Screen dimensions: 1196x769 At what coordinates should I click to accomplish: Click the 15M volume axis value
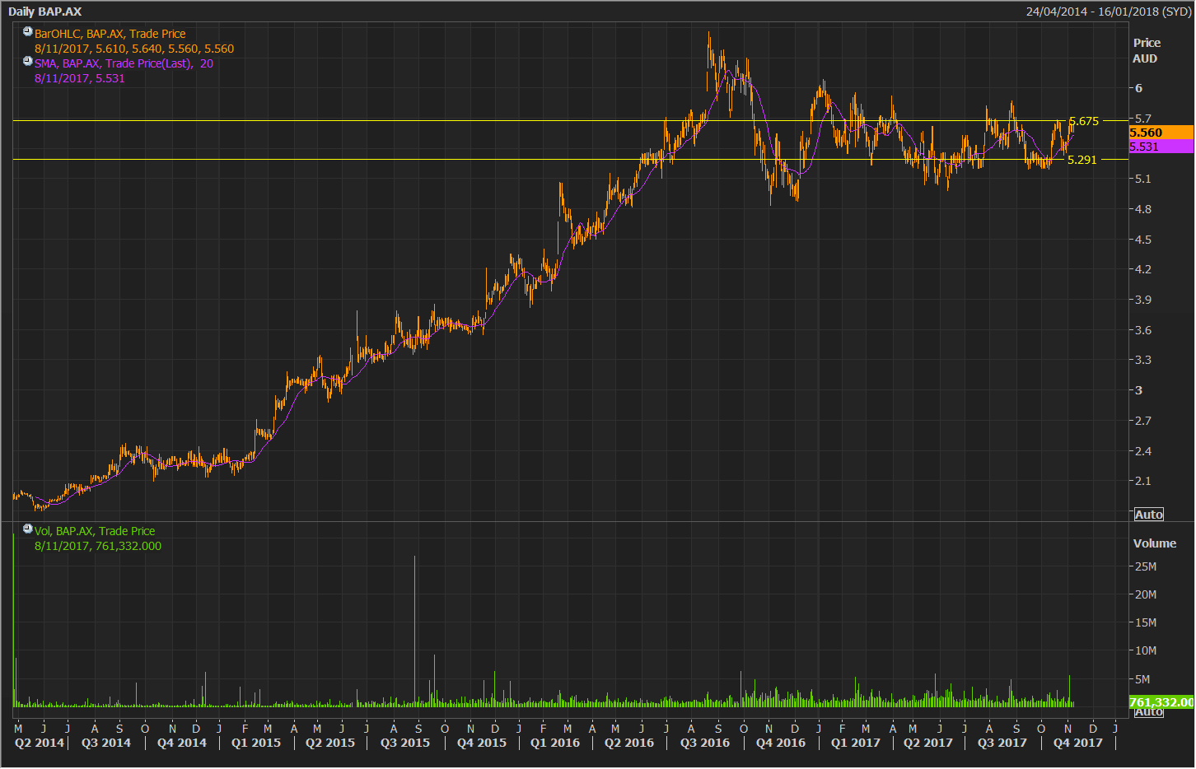pos(1146,622)
